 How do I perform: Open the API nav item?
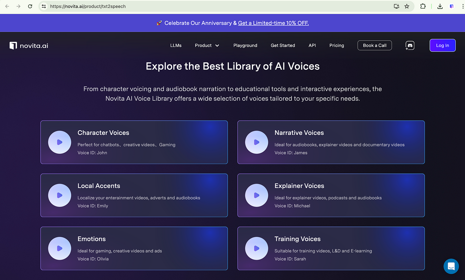tap(312, 46)
